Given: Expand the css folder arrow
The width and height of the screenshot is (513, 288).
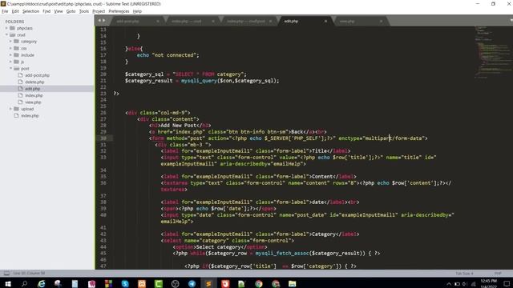Looking at the screenshot, I should [x=10, y=48].
